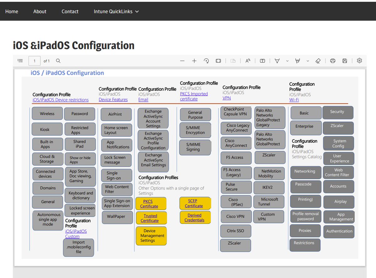Select the Draw pen tool
This screenshot has width=376, height=278.
point(277,61)
